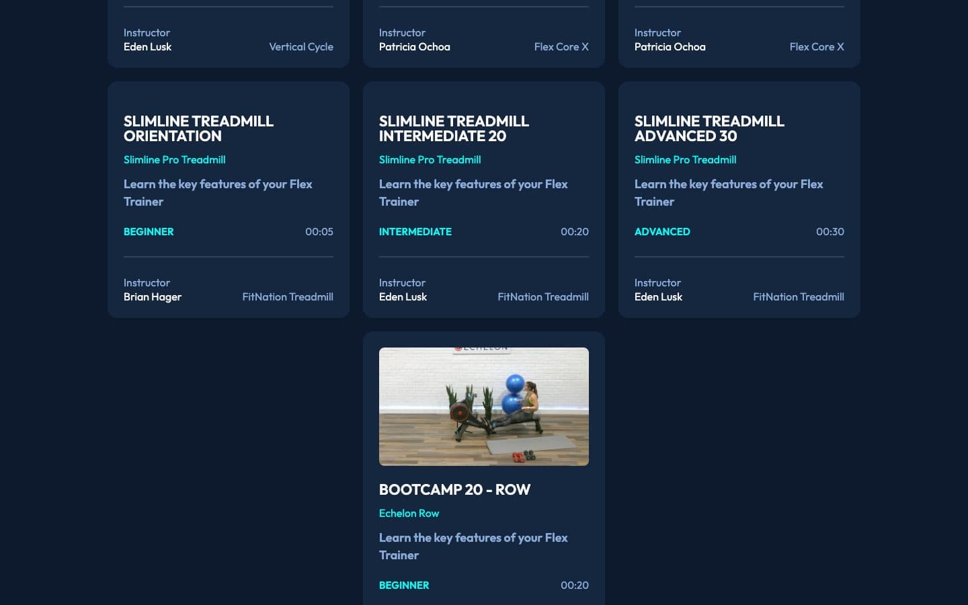Click the BEGINNER tag on Bootcamp Row card
This screenshot has width=968, height=605.
pos(404,585)
